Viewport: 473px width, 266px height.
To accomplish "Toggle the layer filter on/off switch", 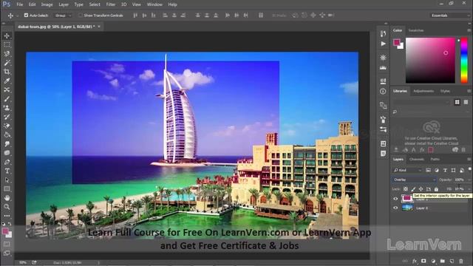I will (470, 168).
